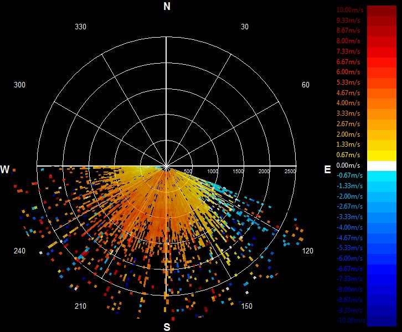This screenshot has height=332, width=402.
Task: Select the 210 degree azimuth label
Action: pyautogui.click(x=80, y=306)
